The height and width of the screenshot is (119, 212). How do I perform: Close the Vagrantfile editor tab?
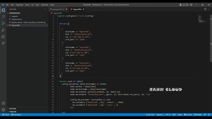(x=83, y=9)
